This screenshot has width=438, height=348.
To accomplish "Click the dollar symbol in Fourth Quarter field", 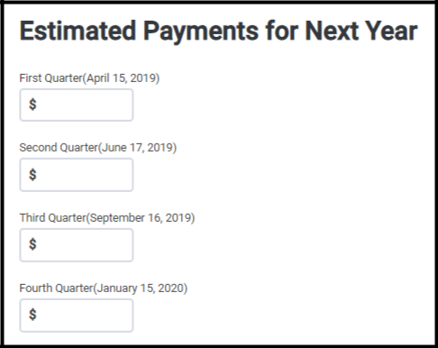I will [x=32, y=315].
